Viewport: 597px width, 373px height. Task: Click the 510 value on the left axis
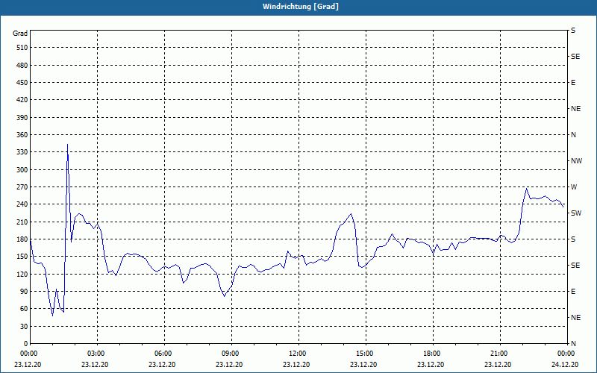(22, 48)
